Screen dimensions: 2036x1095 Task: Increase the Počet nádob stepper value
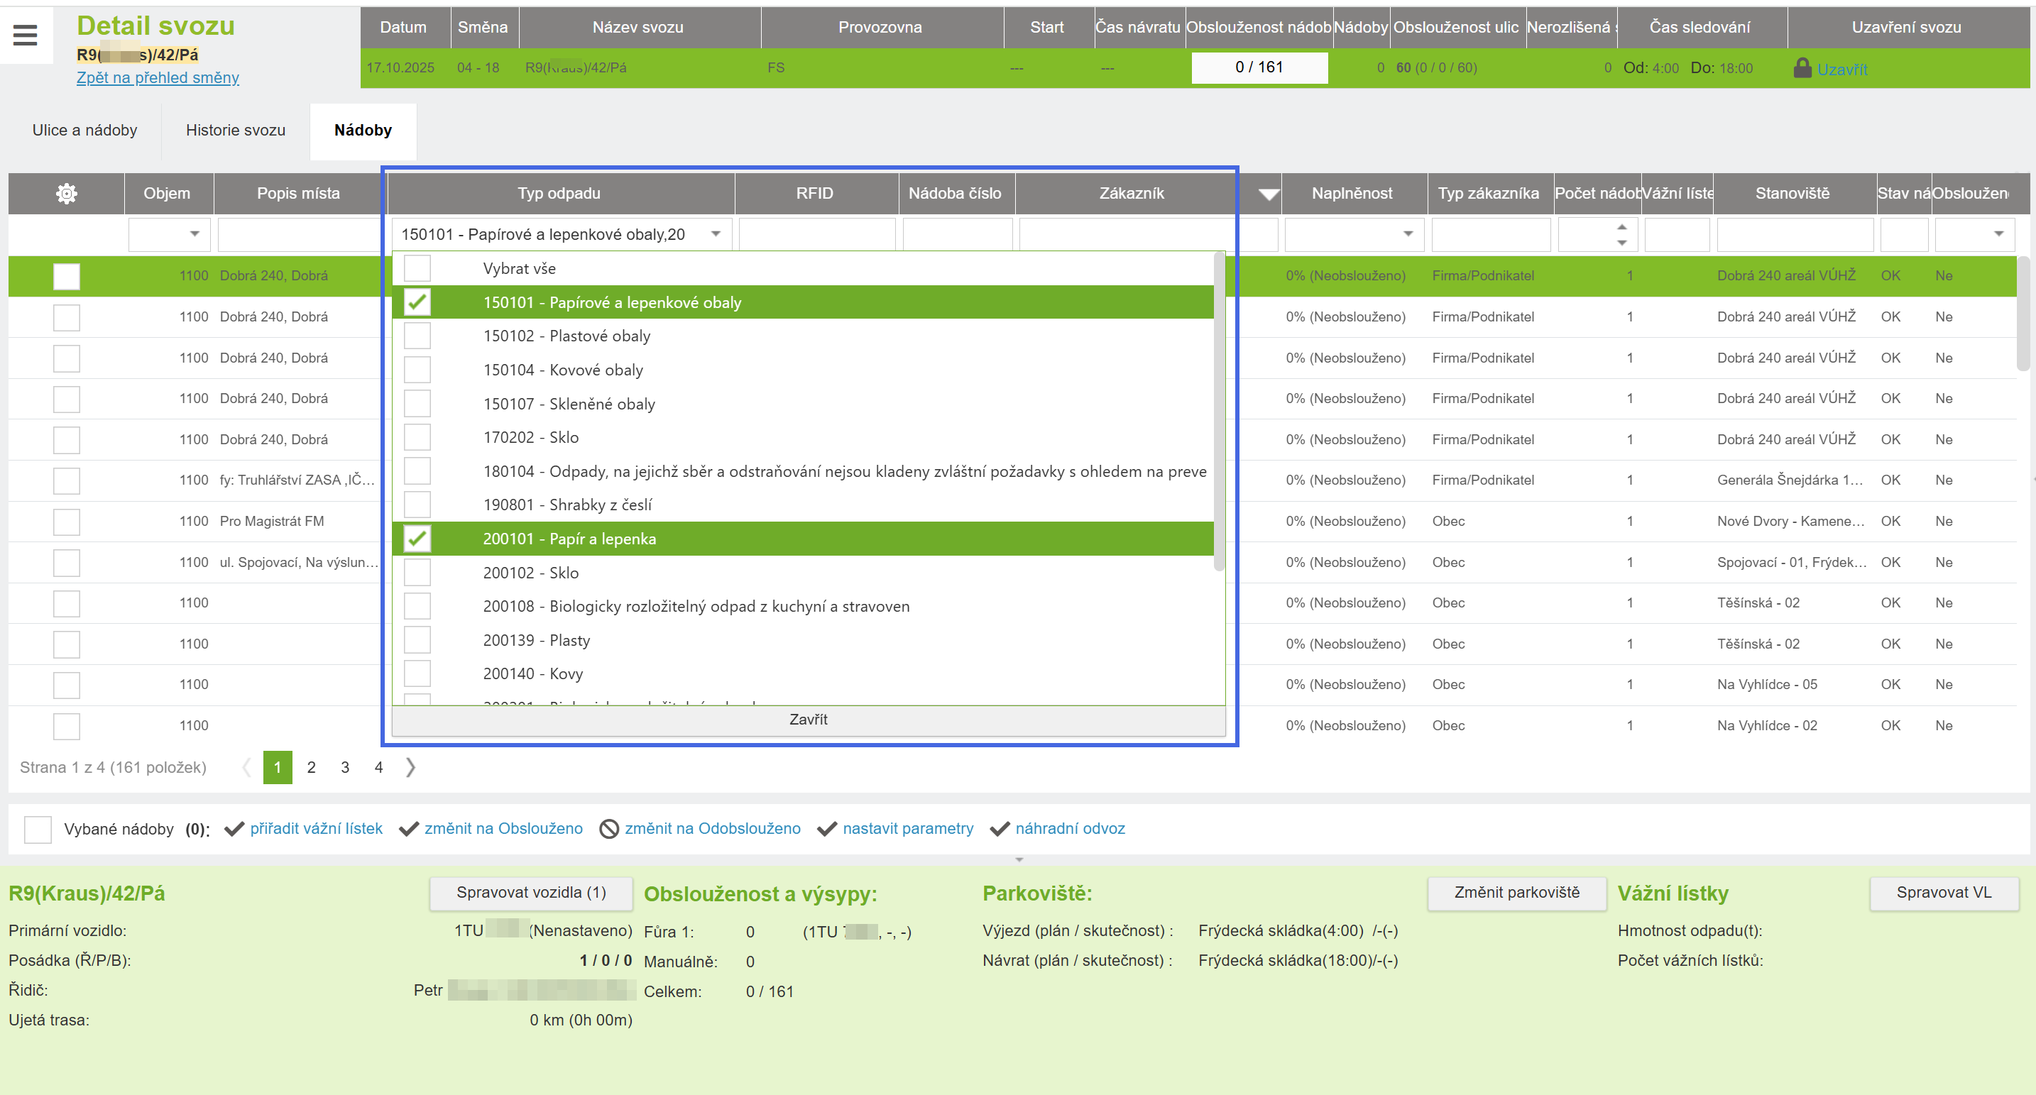pyautogui.click(x=1622, y=227)
